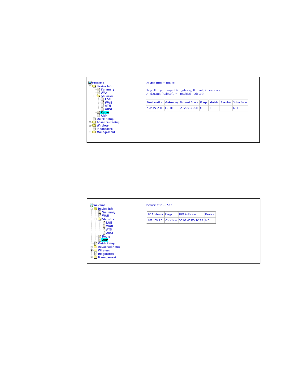The image size is (295, 382).
Task: Click the Welcome computer icon on the ARP page
Action: 91,205
